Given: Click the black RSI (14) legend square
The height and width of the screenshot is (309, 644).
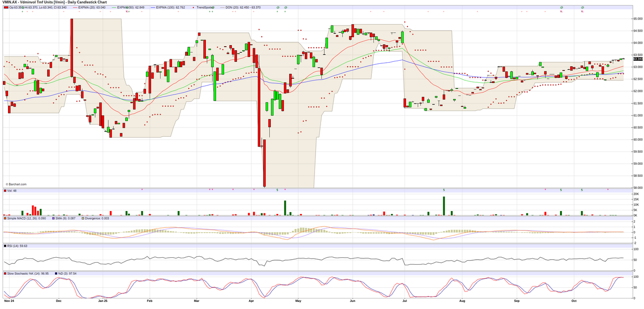Looking at the screenshot, I should [x=6, y=246].
